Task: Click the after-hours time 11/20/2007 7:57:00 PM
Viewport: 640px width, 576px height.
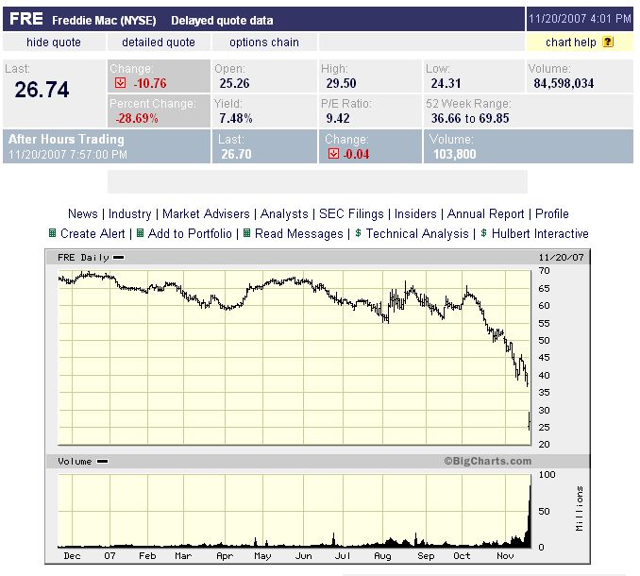Action: click(x=68, y=154)
